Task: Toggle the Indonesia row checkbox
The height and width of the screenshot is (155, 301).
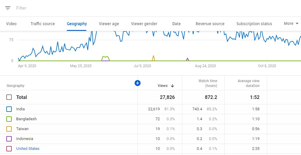Action: 9,139
